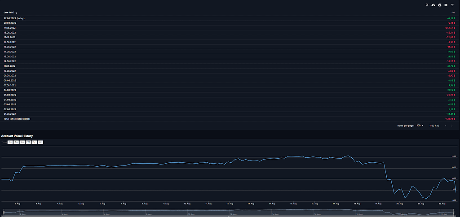Select the 13.08.2022 date row
This screenshot has width=460, height=217.
pyautogui.click(x=230, y=56)
